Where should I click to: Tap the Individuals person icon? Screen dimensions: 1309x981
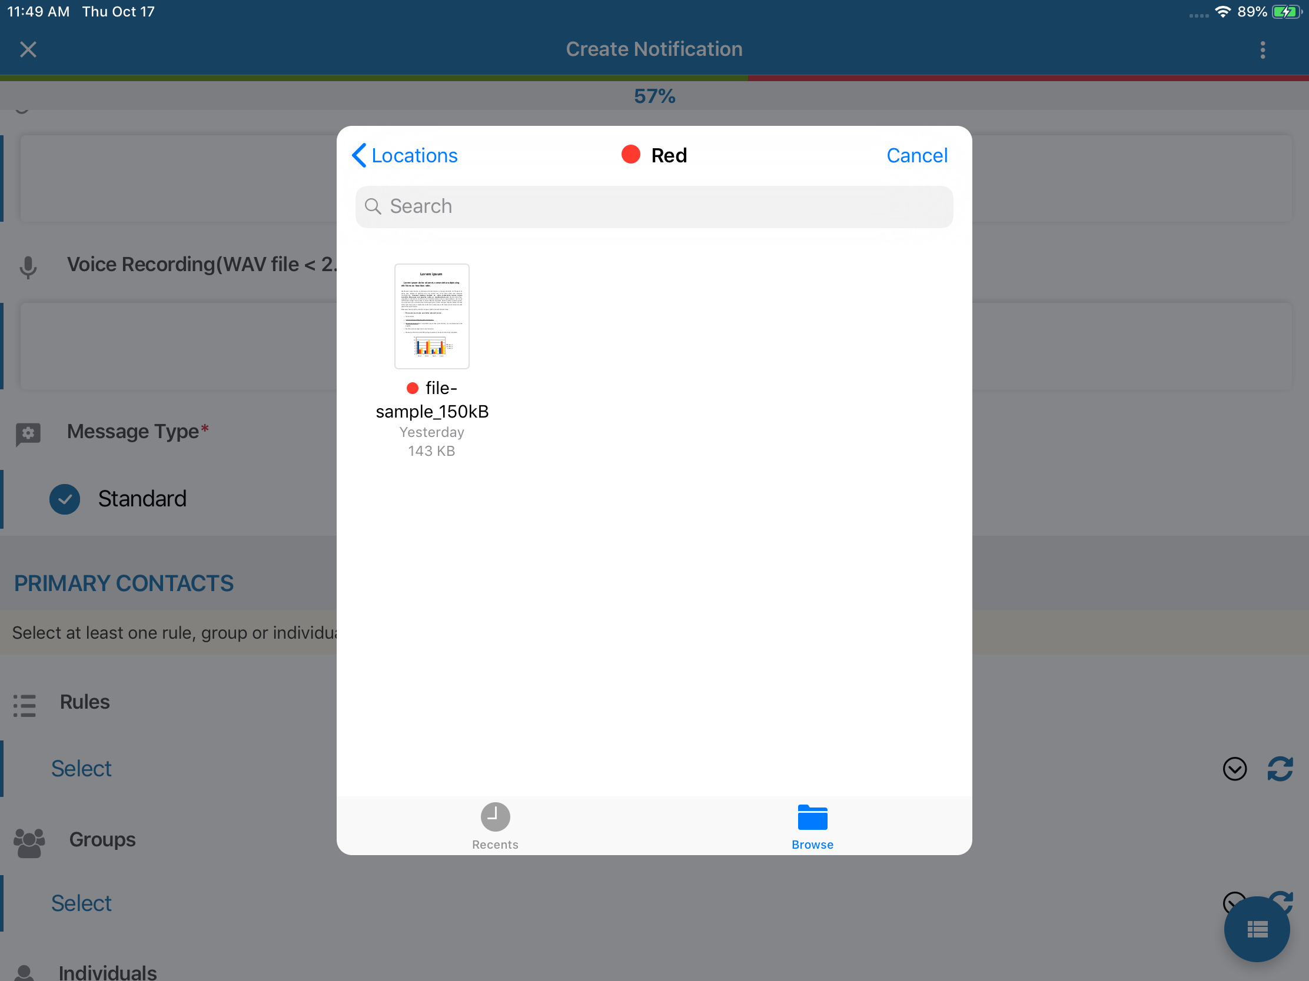click(24, 973)
